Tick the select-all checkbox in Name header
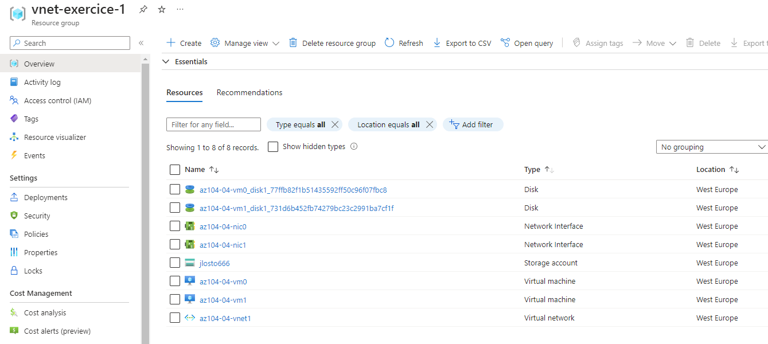Screen dimensions: 768x344 175,169
